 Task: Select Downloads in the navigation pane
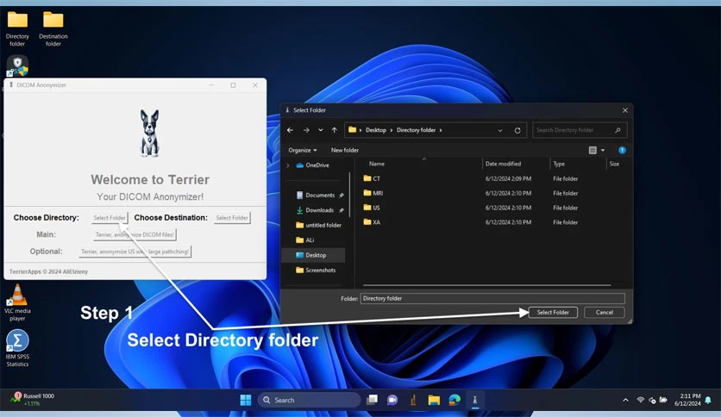tap(320, 210)
